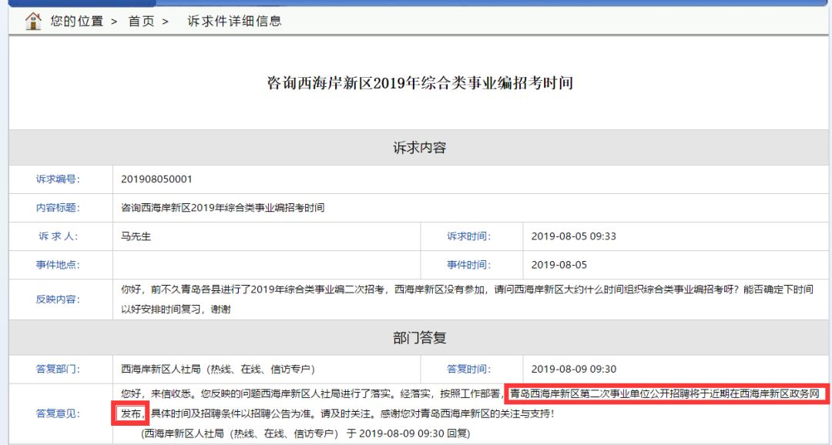Image resolution: width=832 pixels, height=445 pixels.
Task: Select the petitioner name 马先生
Action: click(x=136, y=236)
